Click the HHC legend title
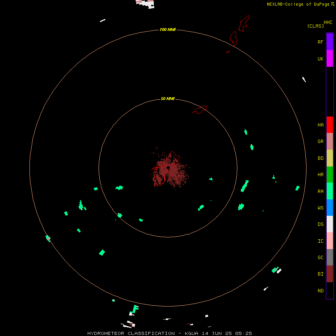Viewport: 336px width, 336px height. (x=328, y=22)
